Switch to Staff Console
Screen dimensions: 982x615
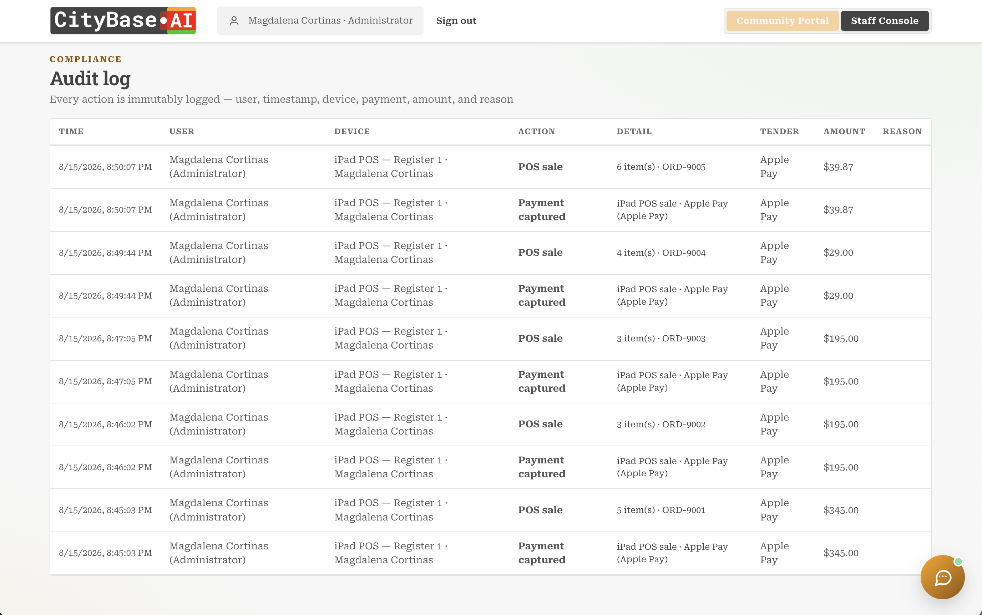coord(884,21)
